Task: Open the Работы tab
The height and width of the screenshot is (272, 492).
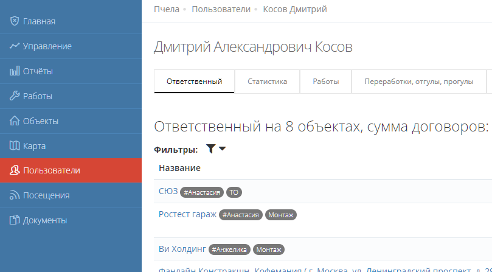Action: 326,82
